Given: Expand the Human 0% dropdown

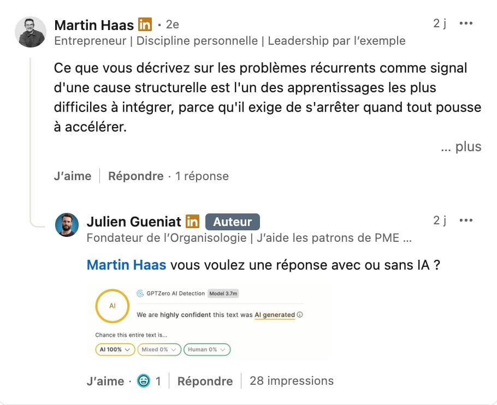Looking at the screenshot, I should (207, 349).
